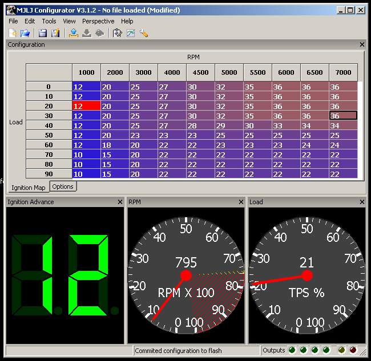Click the blue upload-arrow toolbar icon
This screenshot has width=371, height=361.
pos(74,33)
